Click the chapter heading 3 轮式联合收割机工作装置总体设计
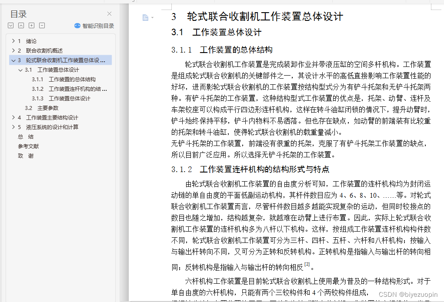This screenshot has height=302, width=444. coord(257,17)
